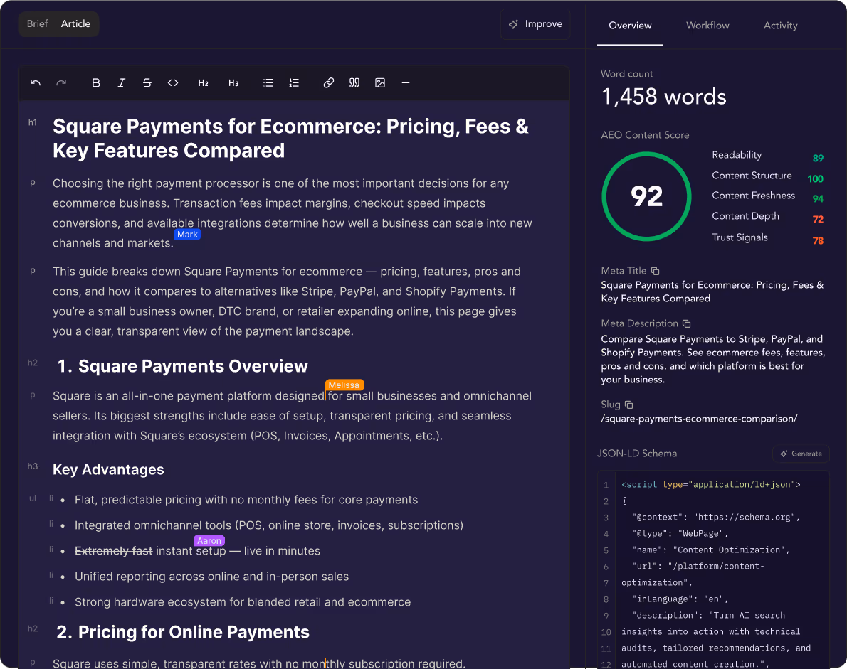
Task: Switch to the Activity tab
Action: pos(780,25)
